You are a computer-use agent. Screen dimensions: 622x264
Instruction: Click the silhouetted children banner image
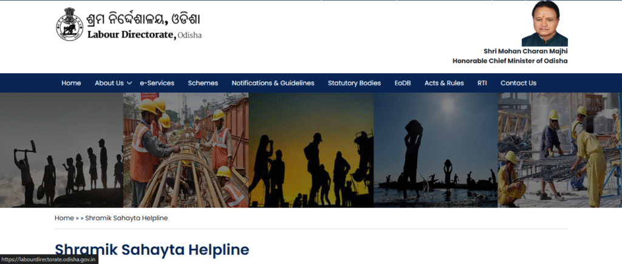61,150
